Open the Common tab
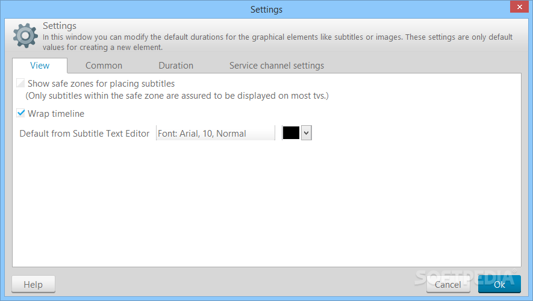The image size is (533, 301). (104, 66)
